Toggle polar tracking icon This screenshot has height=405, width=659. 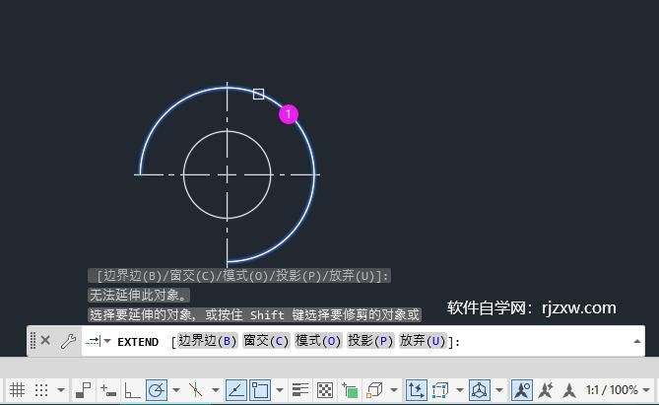coord(157,390)
